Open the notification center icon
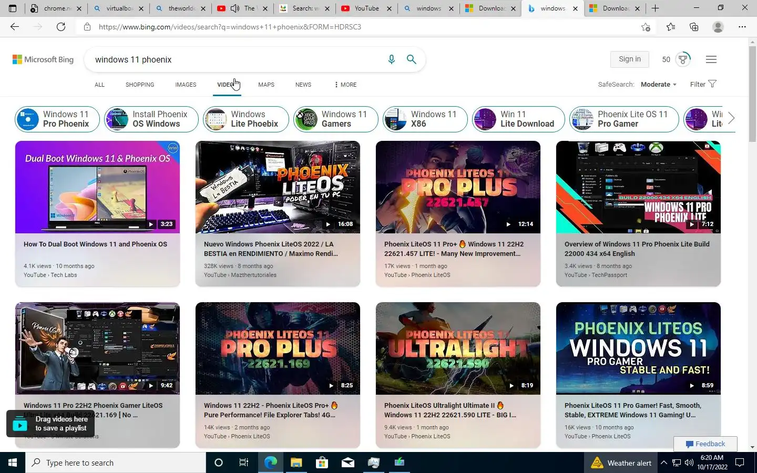757x473 pixels. pyautogui.click(x=740, y=462)
